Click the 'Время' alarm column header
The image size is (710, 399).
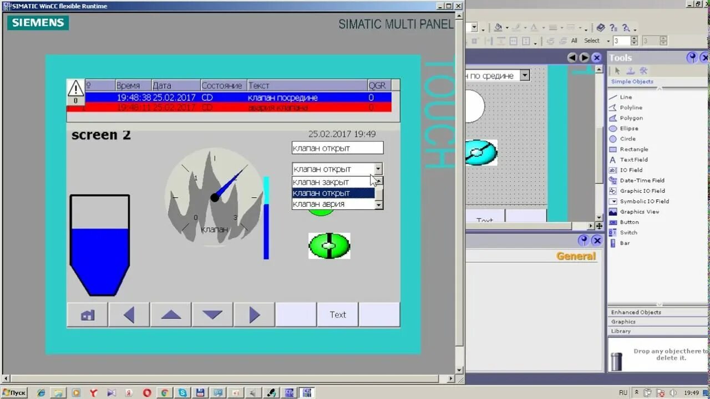pos(133,85)
